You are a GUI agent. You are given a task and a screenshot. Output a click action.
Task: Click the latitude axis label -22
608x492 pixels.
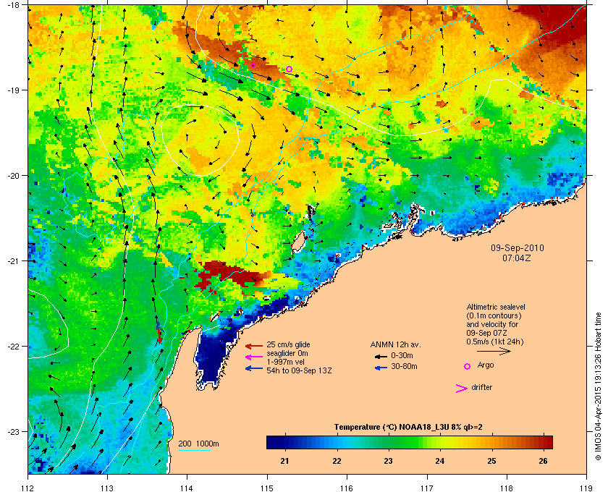click(x=13, y=347)
